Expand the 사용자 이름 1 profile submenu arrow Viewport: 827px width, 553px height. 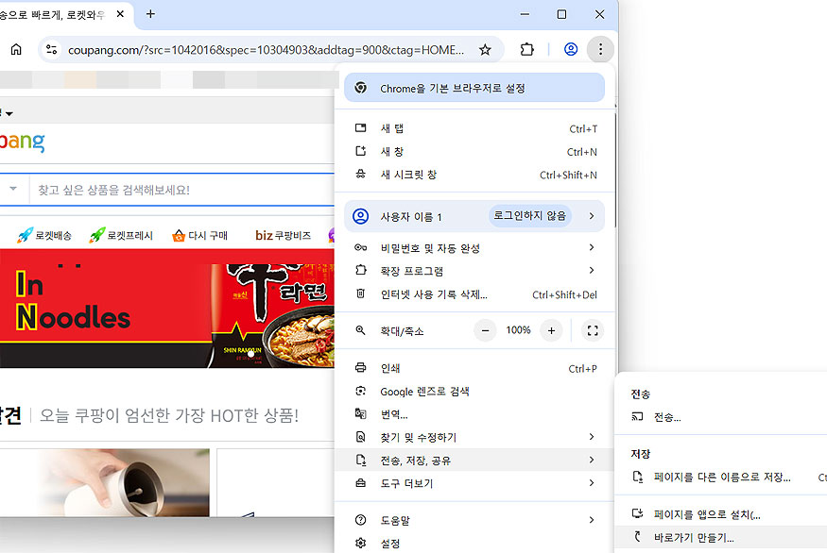tap(592, 216)
